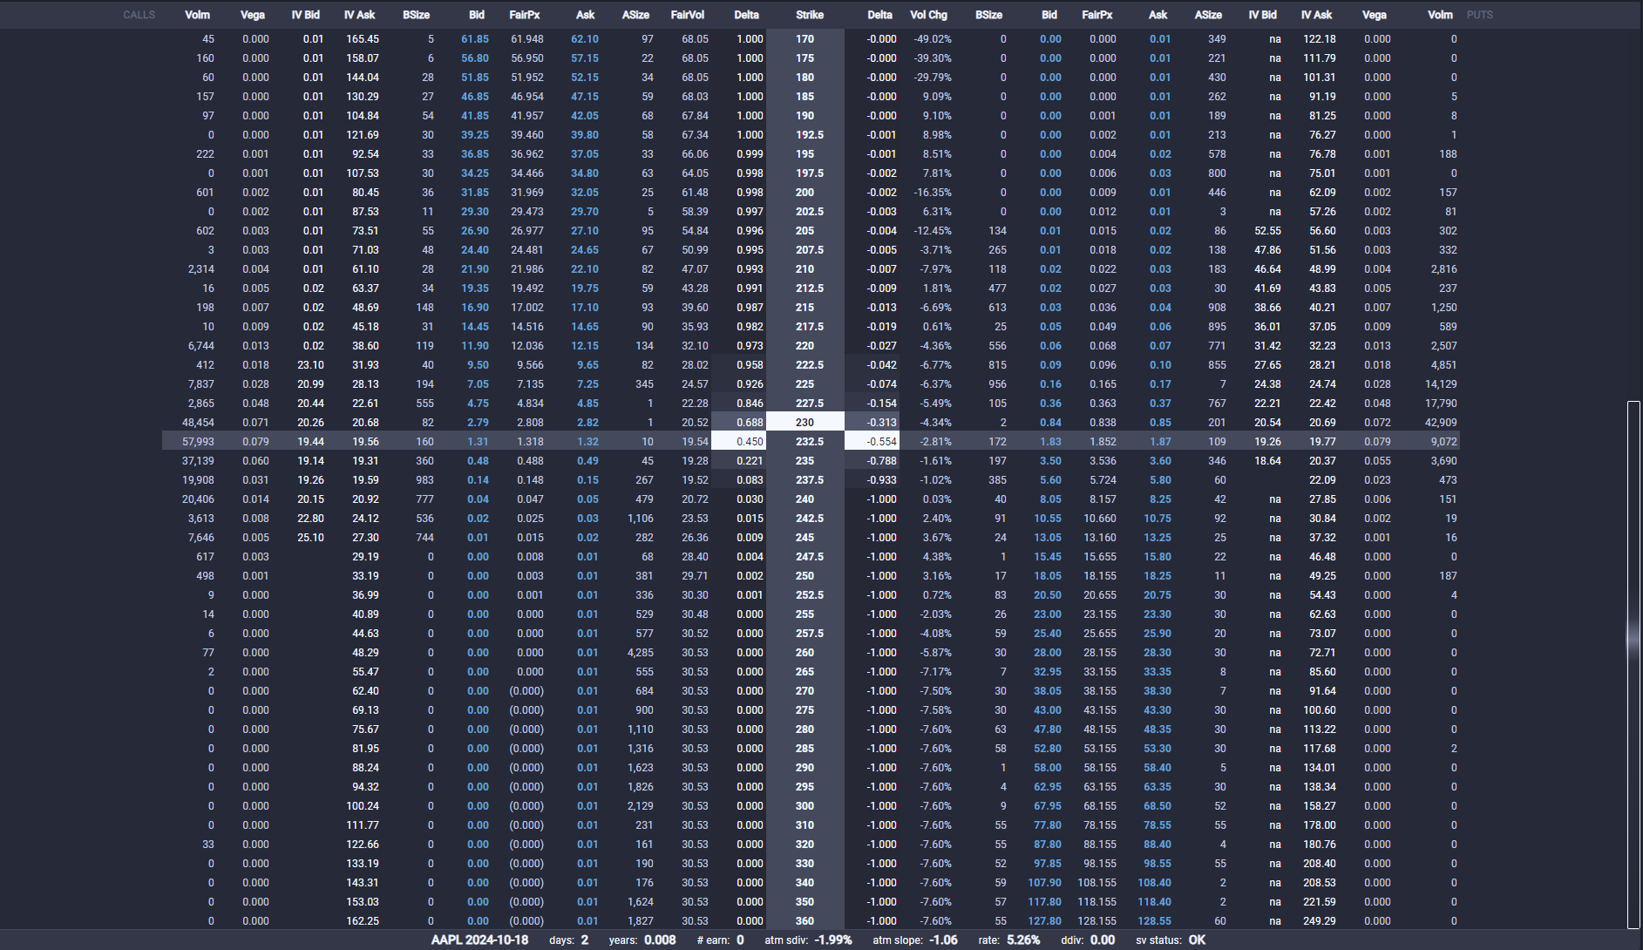Screen dimensions: 1643x950
Task: Click the calls-side ASize header
Action: [635, 15]
